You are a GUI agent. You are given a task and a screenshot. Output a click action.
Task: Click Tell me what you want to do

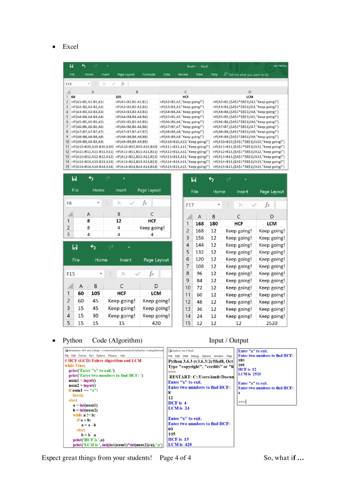coord(248,75)
